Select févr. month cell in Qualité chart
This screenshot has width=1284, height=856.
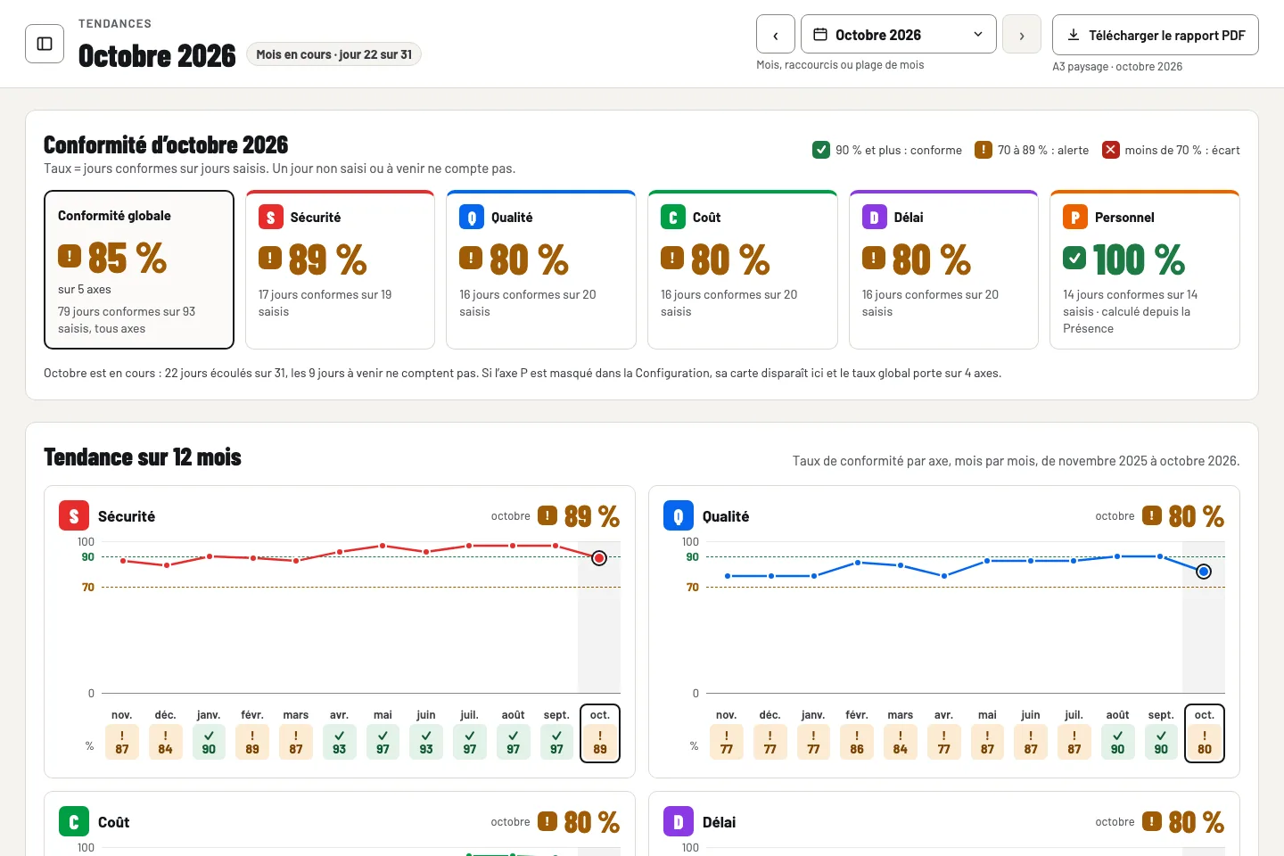pyautogui.click(x=857, y=733)
